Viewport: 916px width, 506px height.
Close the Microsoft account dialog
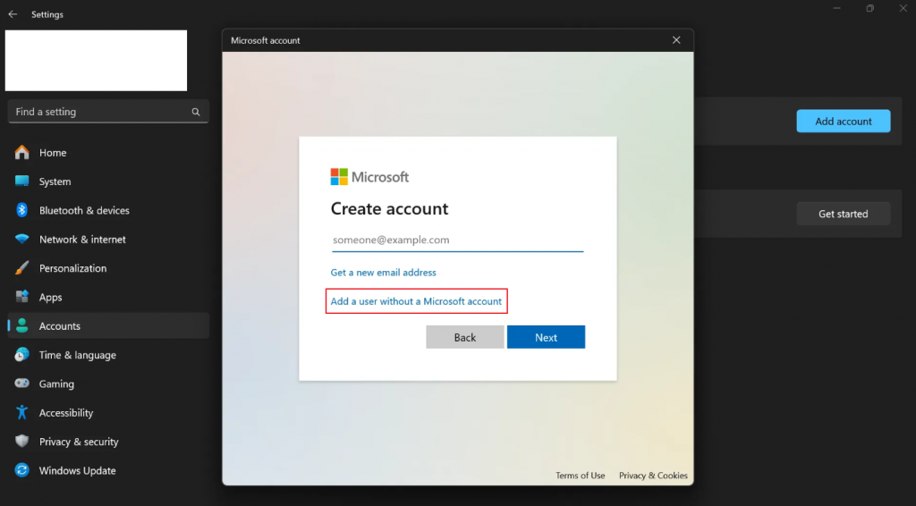[676, 40]
